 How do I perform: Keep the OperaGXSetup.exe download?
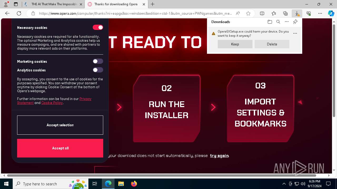235,44
